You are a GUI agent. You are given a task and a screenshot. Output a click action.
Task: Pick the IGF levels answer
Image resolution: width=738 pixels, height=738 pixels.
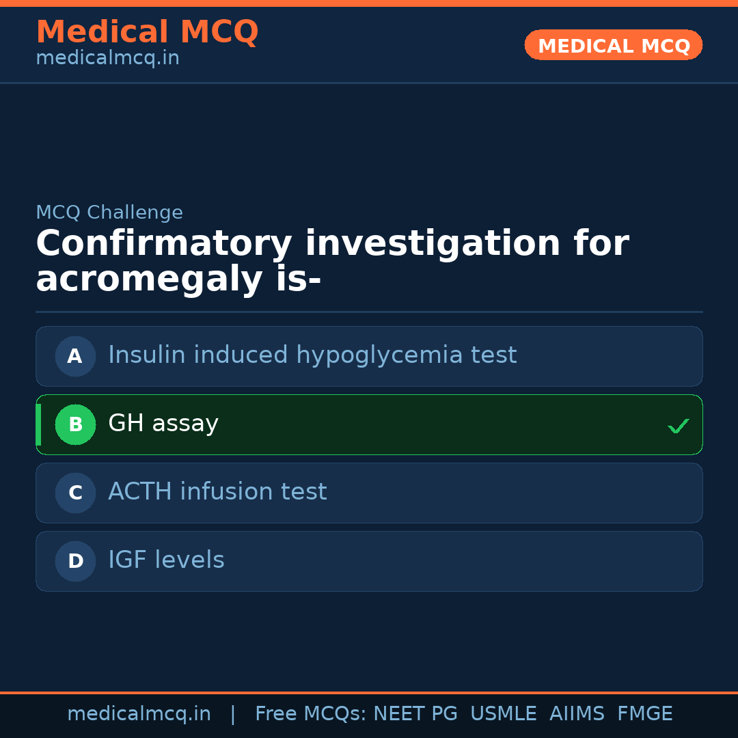point(166,560)
